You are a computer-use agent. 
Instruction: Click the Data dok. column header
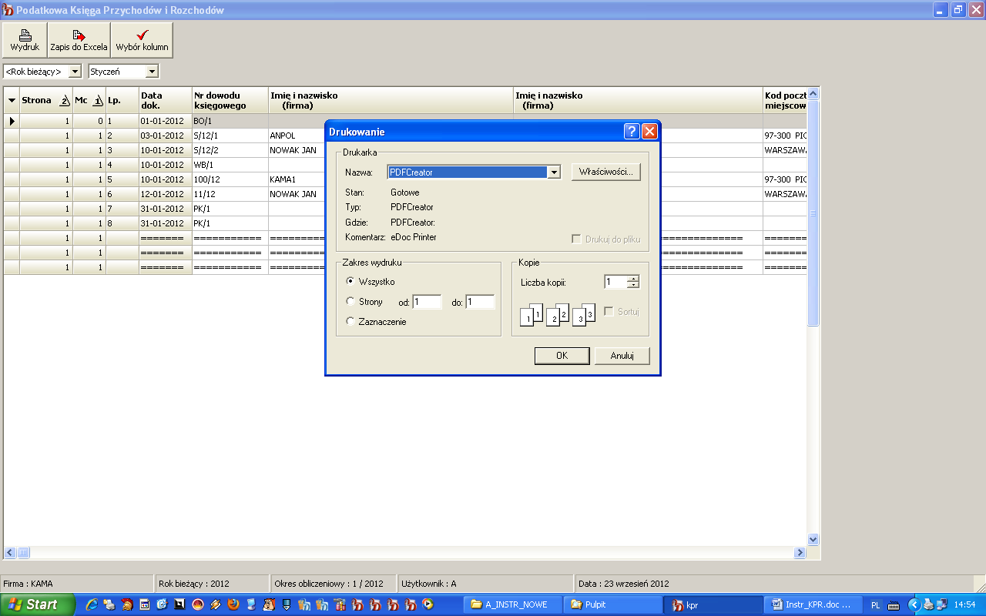point(166,101)
